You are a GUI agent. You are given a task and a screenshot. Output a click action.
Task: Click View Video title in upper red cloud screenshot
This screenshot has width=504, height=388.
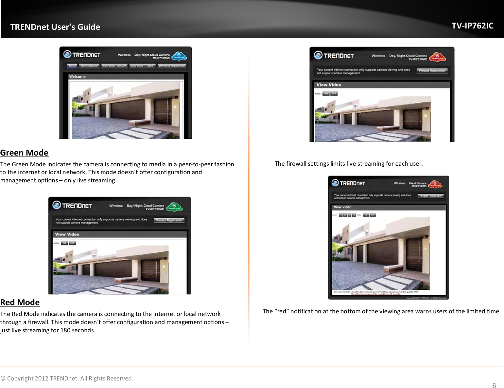pos(329,85)
